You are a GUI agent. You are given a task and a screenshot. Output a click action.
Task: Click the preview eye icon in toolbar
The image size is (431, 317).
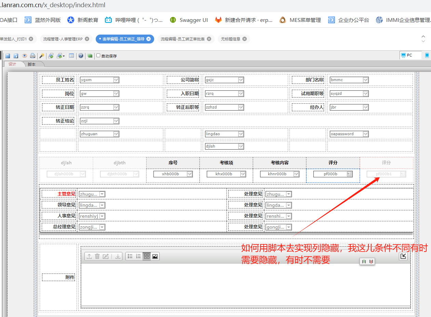pos(24,56)
